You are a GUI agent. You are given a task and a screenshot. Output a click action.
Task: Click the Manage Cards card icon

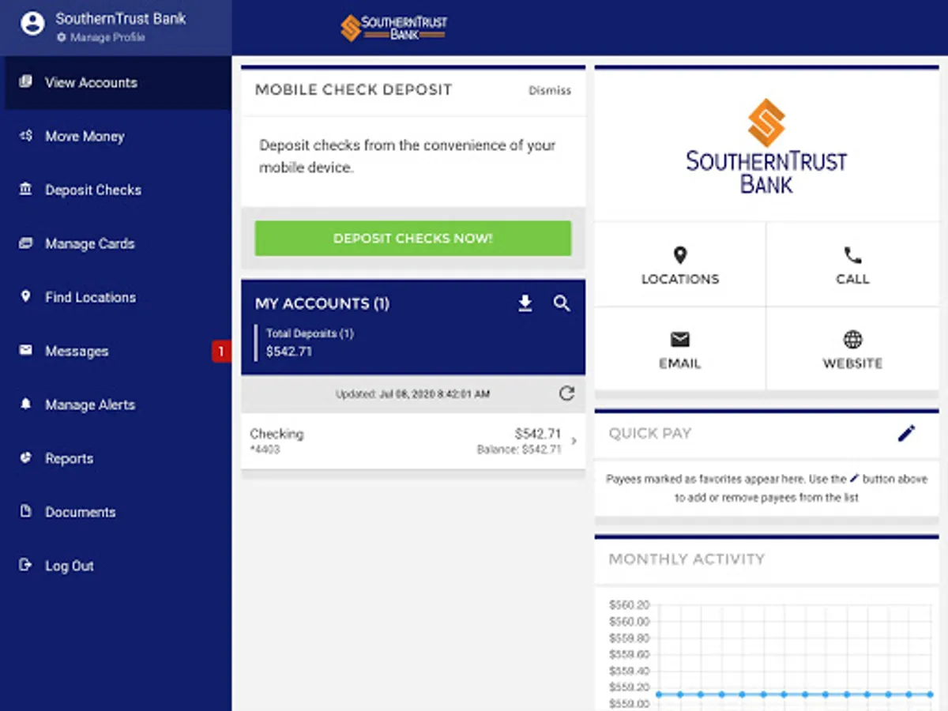(26, 243)
